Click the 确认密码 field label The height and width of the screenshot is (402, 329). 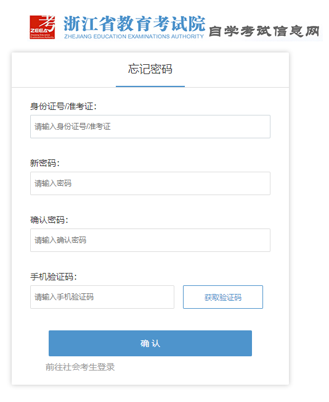click(x=49, y=220)
